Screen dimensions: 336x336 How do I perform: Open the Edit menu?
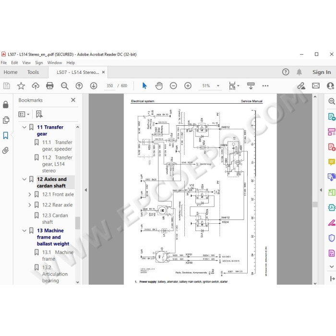click(x=14, y=62)
